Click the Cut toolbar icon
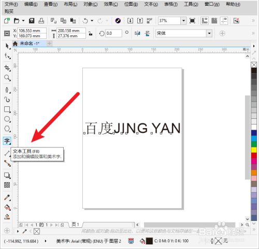This screenshot has width=259, height=249. (x=53, y=21)
